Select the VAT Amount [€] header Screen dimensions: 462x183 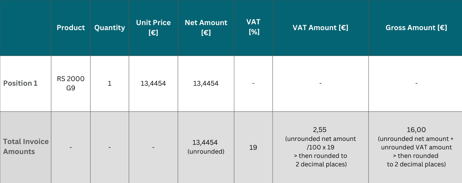(x=320, y=28)
